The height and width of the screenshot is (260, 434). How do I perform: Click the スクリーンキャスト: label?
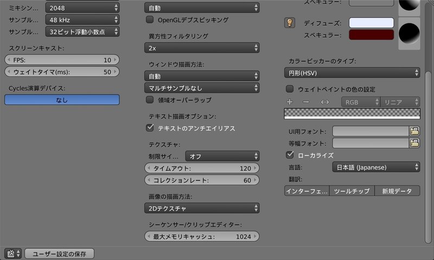click(36, 48)
